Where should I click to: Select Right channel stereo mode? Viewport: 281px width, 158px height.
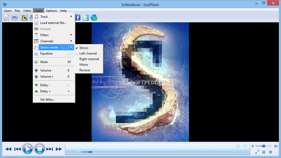pyautogui.click(x=89, y=59)
